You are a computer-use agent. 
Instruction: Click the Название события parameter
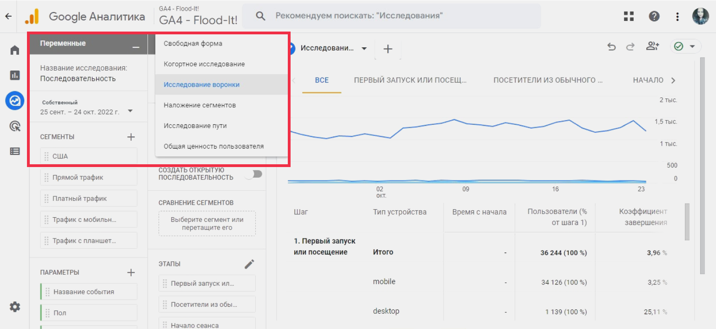pos(88,292)
